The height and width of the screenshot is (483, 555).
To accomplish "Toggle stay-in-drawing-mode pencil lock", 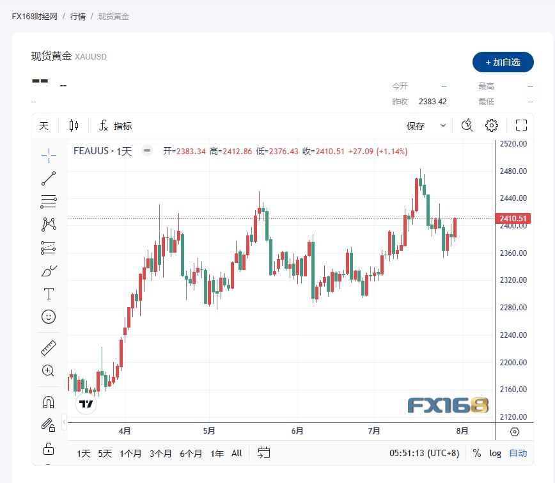I will tap(49, 425).
